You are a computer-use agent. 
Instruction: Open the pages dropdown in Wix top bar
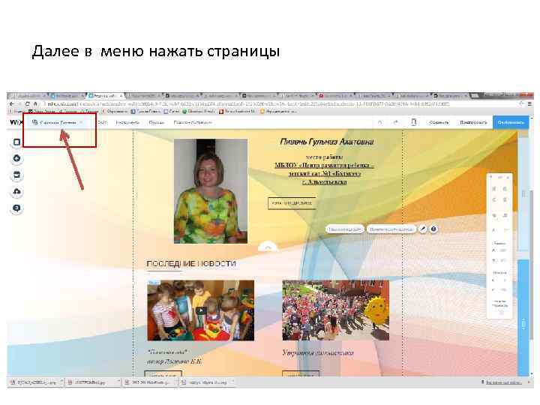(58, 122)
